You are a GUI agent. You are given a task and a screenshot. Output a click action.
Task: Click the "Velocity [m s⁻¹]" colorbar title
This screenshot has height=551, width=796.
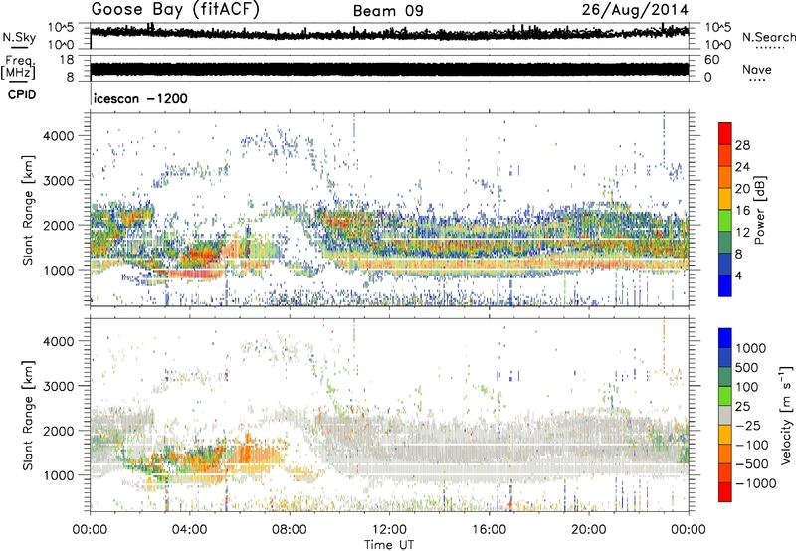coord(786,416)
